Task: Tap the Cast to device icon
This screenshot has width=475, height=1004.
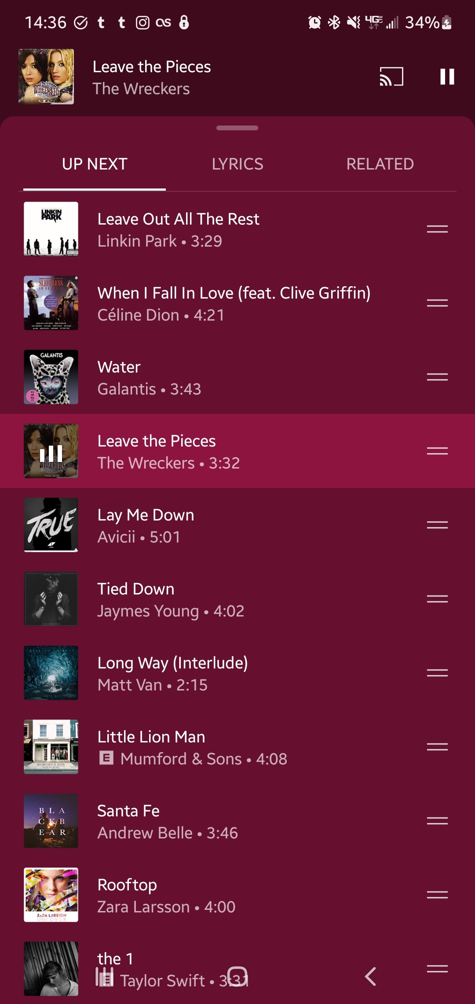Action: point(391,77)
